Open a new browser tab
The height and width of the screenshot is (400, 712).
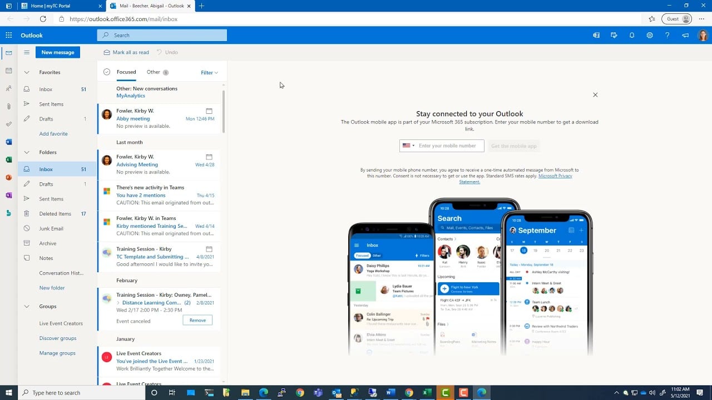pyautogui.click(x=201, y=6)
